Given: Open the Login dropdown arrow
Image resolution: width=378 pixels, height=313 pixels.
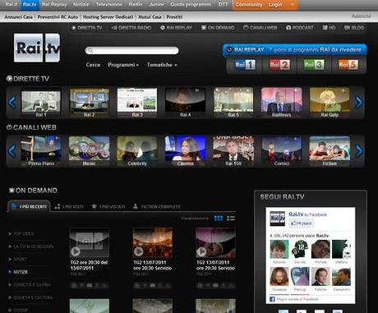Looking at the screenshot, I should [293, 5].
